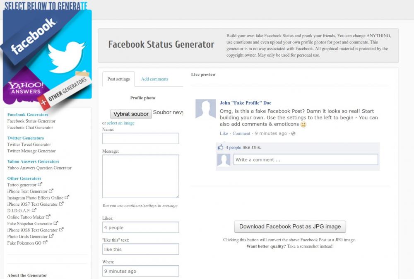This screenshot has height=279, width=414.
Task: Click inside the Message text area
Action: click(140, 176)
